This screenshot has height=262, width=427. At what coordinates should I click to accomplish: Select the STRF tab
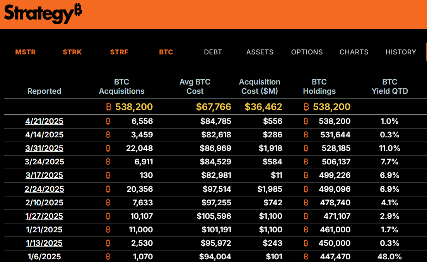click(x=119, y=52)
